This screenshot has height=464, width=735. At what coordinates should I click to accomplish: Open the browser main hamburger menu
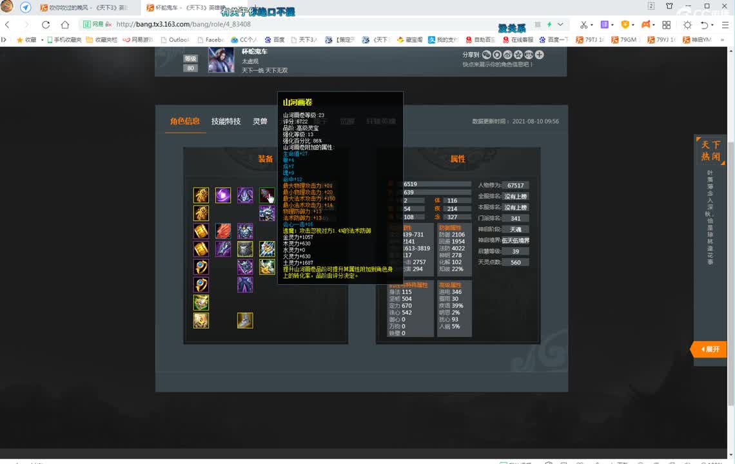725,25
